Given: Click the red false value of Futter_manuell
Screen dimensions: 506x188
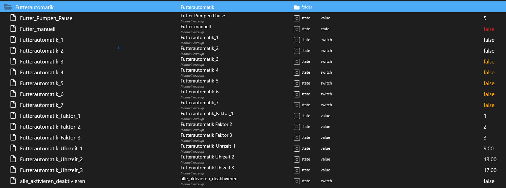Looking at the screenshot, I should pyautogui.click(x=489, y=29).
